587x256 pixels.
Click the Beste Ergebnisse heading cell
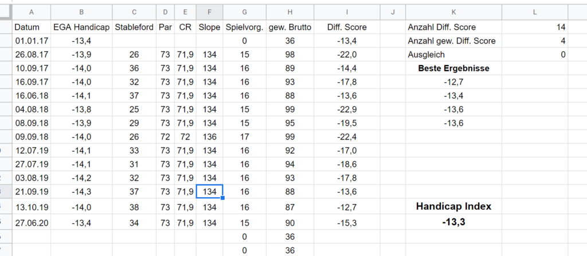pyautogui.click(x=454, y=69)
